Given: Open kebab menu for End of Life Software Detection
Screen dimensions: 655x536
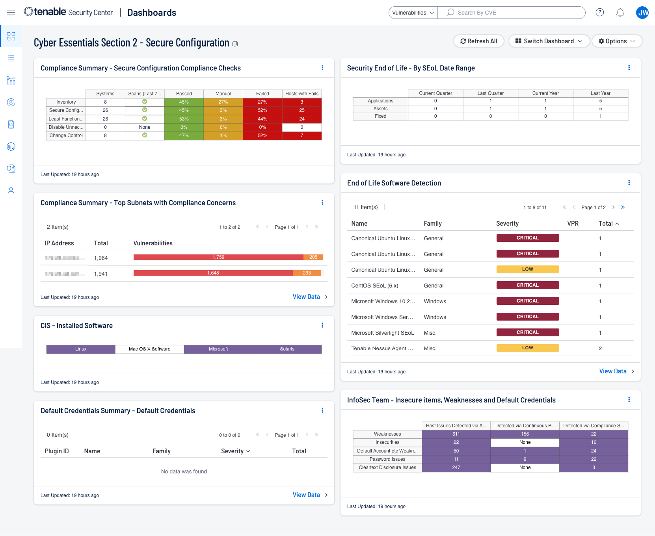Looking at the screenshot, I should (x=629, y=183).
